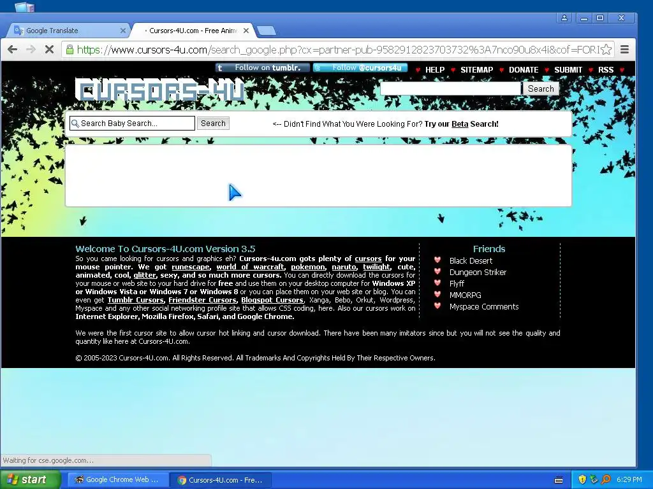Open MMORPG friend link

click(465, 295)
